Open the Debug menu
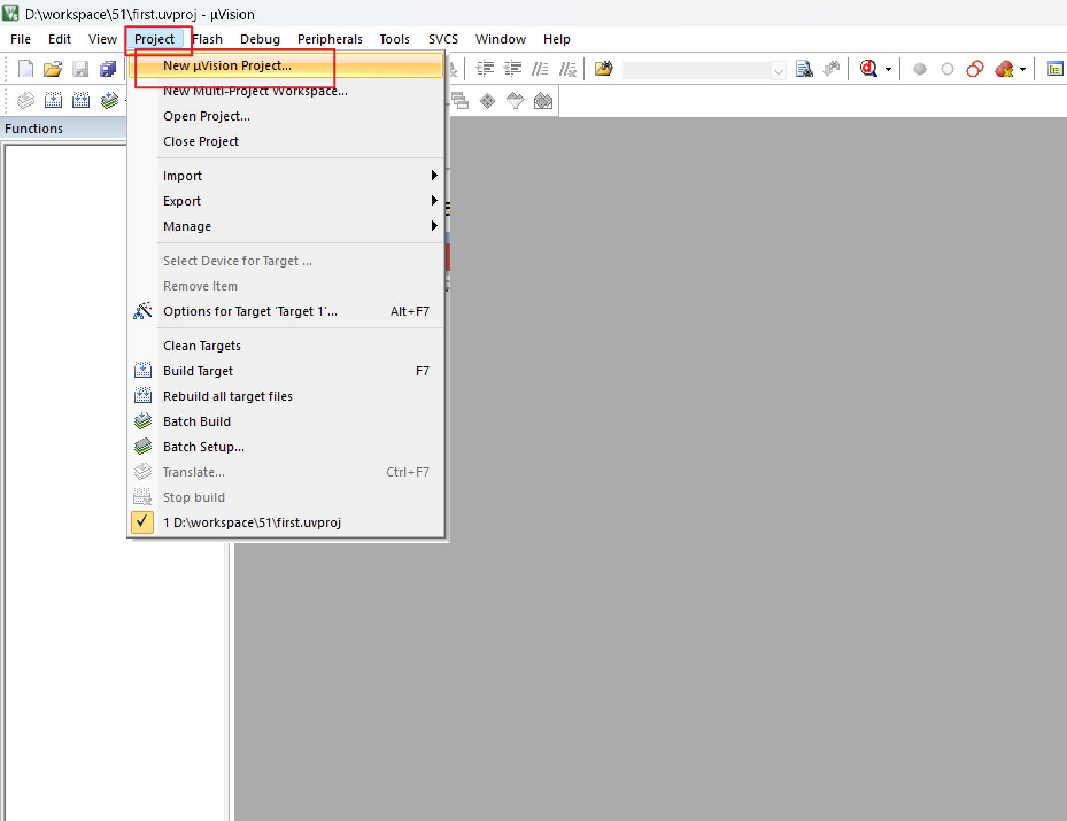 (260, 39)
